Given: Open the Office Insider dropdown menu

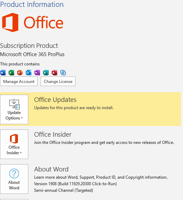Looking at the screenshot, I should 14,144.
